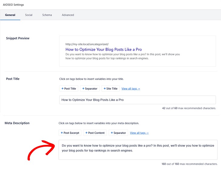221x170 pixels.
Task: Insert the Site Title tag
Action: pos(110,88)
